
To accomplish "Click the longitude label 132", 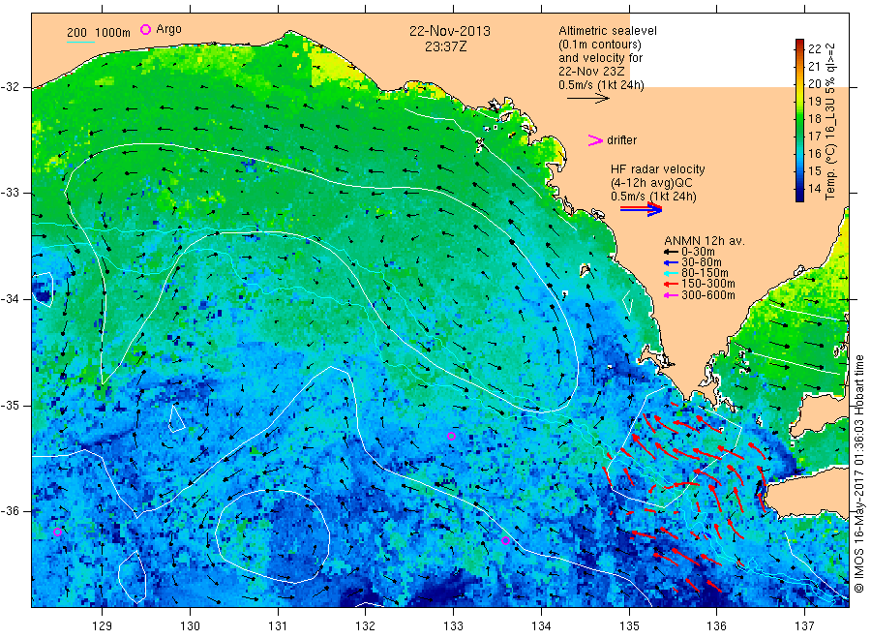I will pos(366,626).
